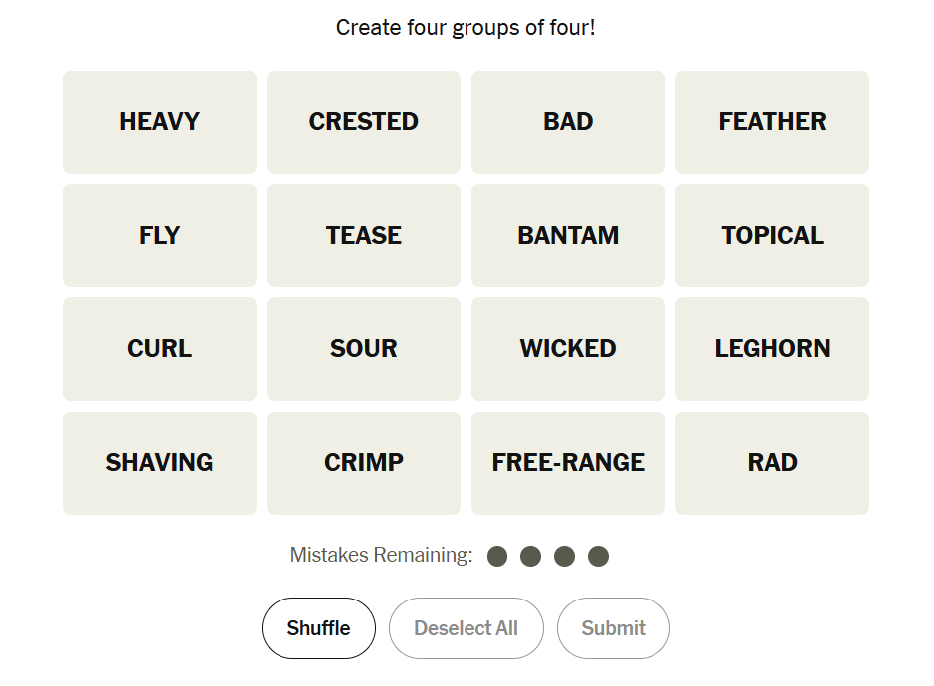Pick the TOPICAL tile
The height and width of the screenshot is (686, 934).
[x=772, y=236]
